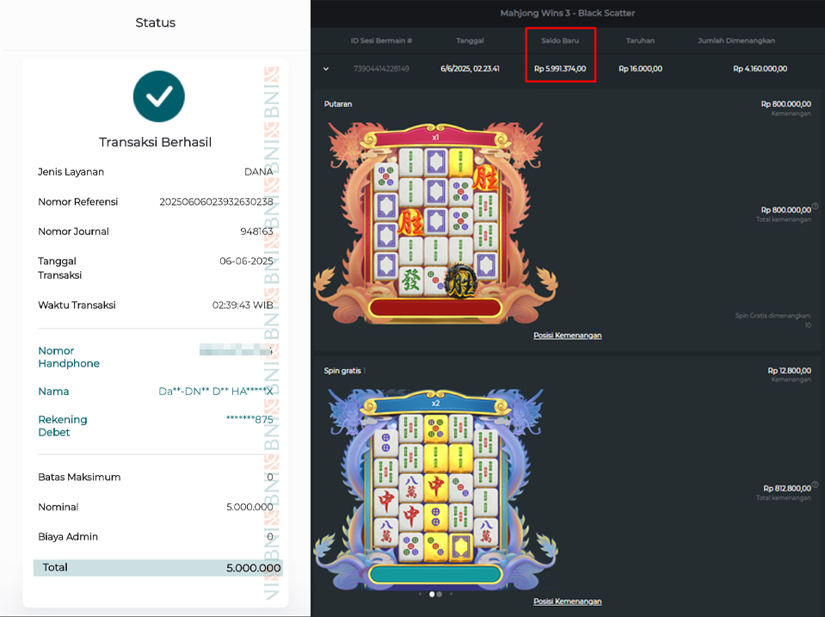The image size is (825, 617).
Task: Click the x2 multiplier banner
Action: click(x=435, y=404)
